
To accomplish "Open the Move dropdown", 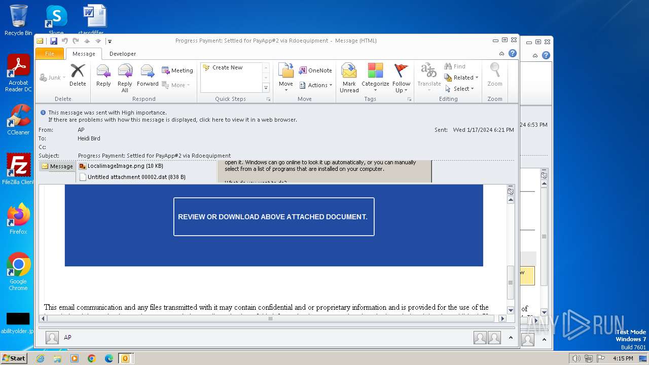I will coord(286,78).
